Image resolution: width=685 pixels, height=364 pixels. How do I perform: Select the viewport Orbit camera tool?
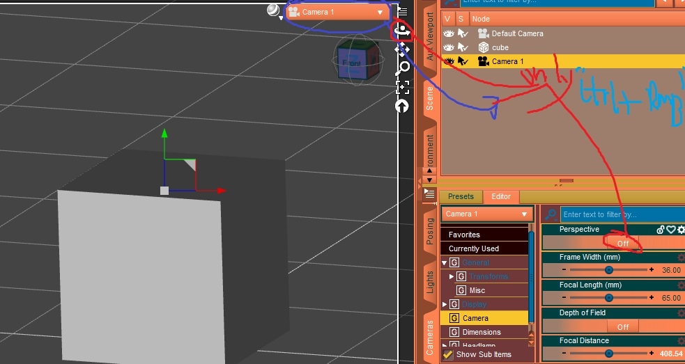tap(402, 31)
